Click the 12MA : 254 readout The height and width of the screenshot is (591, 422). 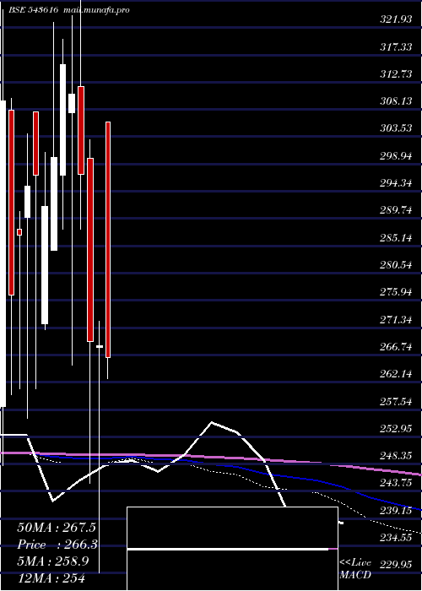pos(51,577)
